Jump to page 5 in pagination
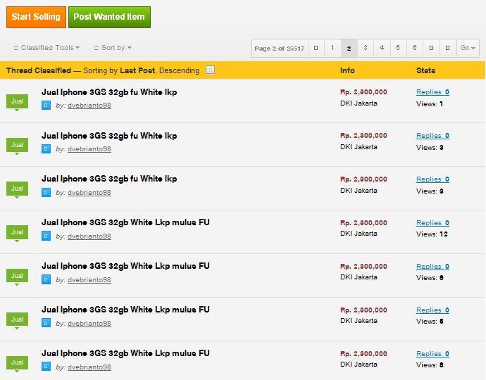This screenshot has width=486, height=380. [398, 48]
